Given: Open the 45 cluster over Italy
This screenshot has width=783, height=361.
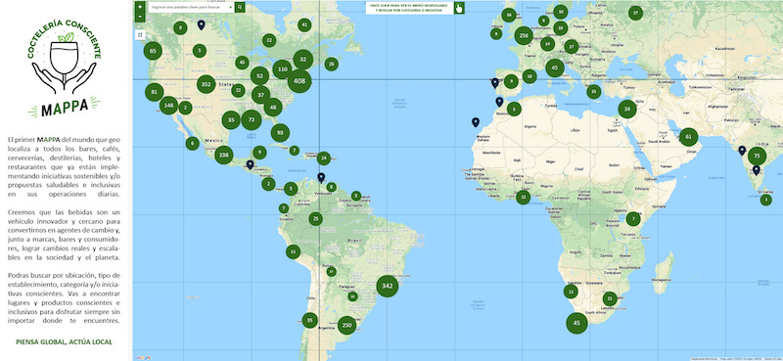Looking at the screenshot, I should point(555,68).
